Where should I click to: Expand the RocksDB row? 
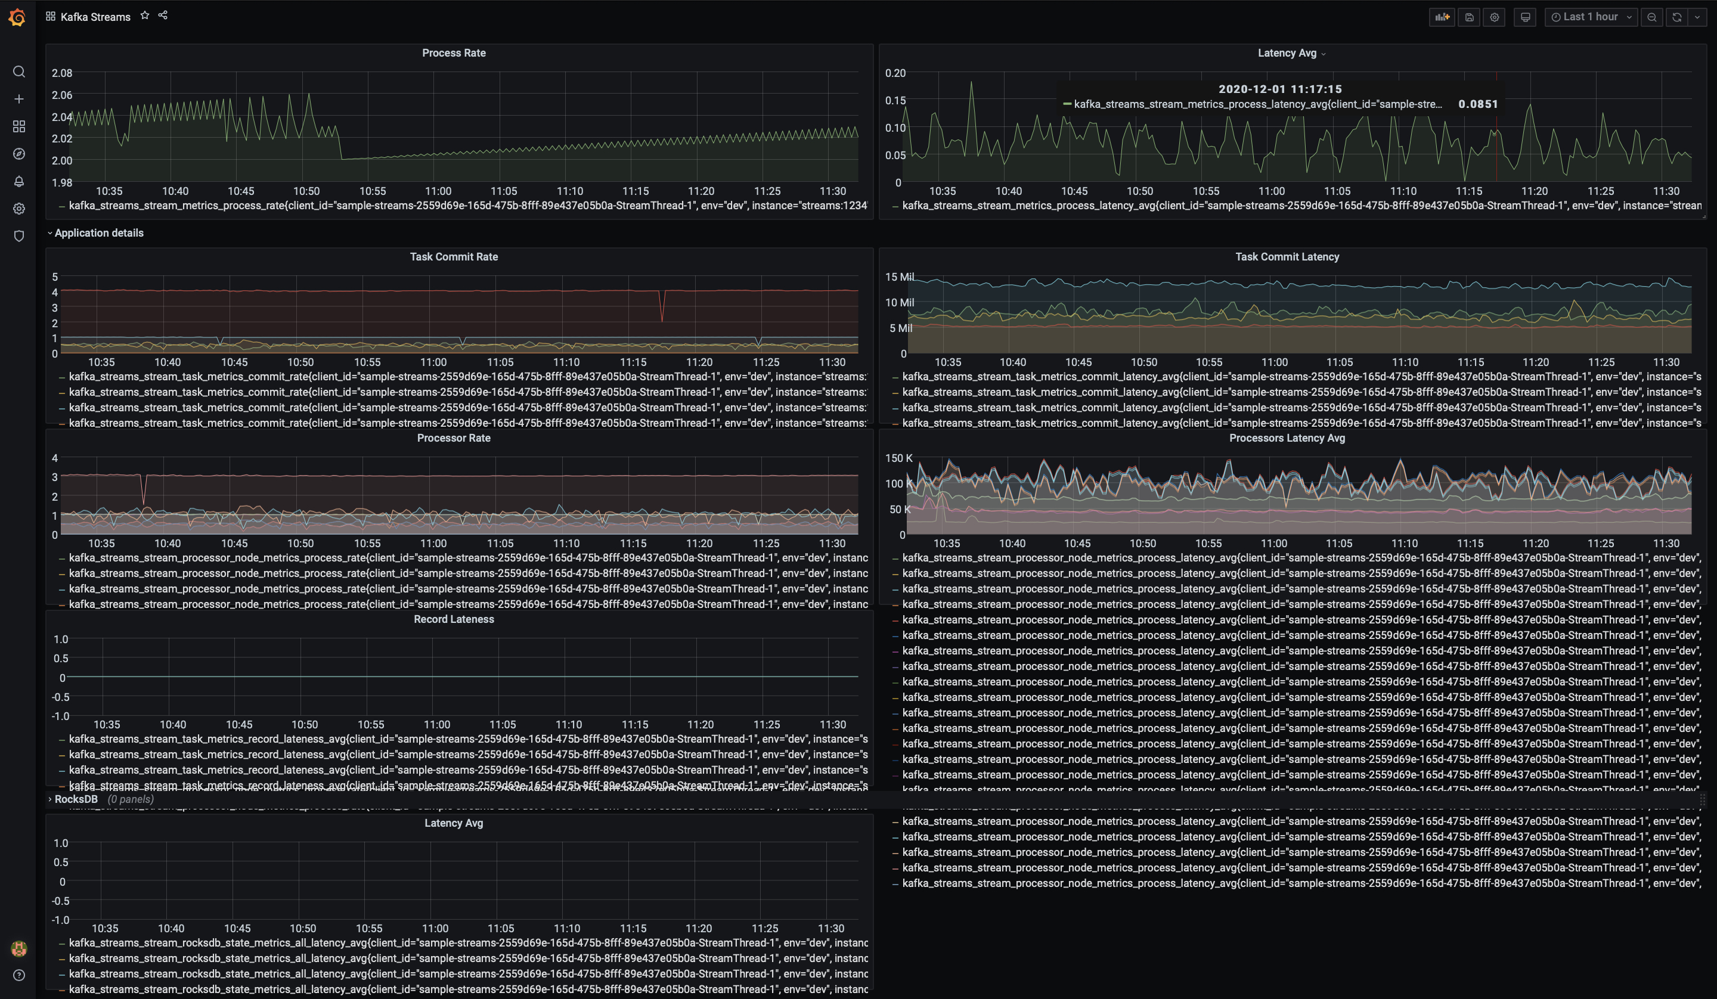[x=76, y=799]
